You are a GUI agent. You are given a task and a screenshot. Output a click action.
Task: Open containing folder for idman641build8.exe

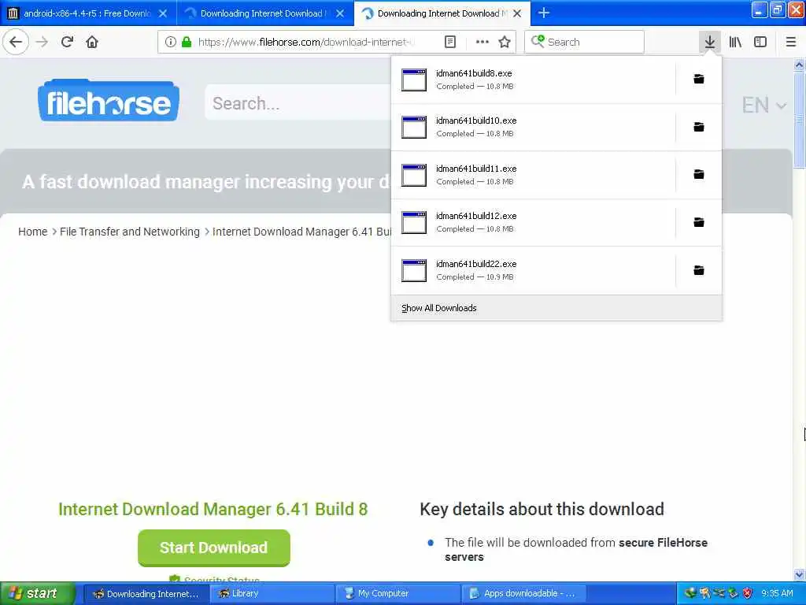(x=699, y=80)
